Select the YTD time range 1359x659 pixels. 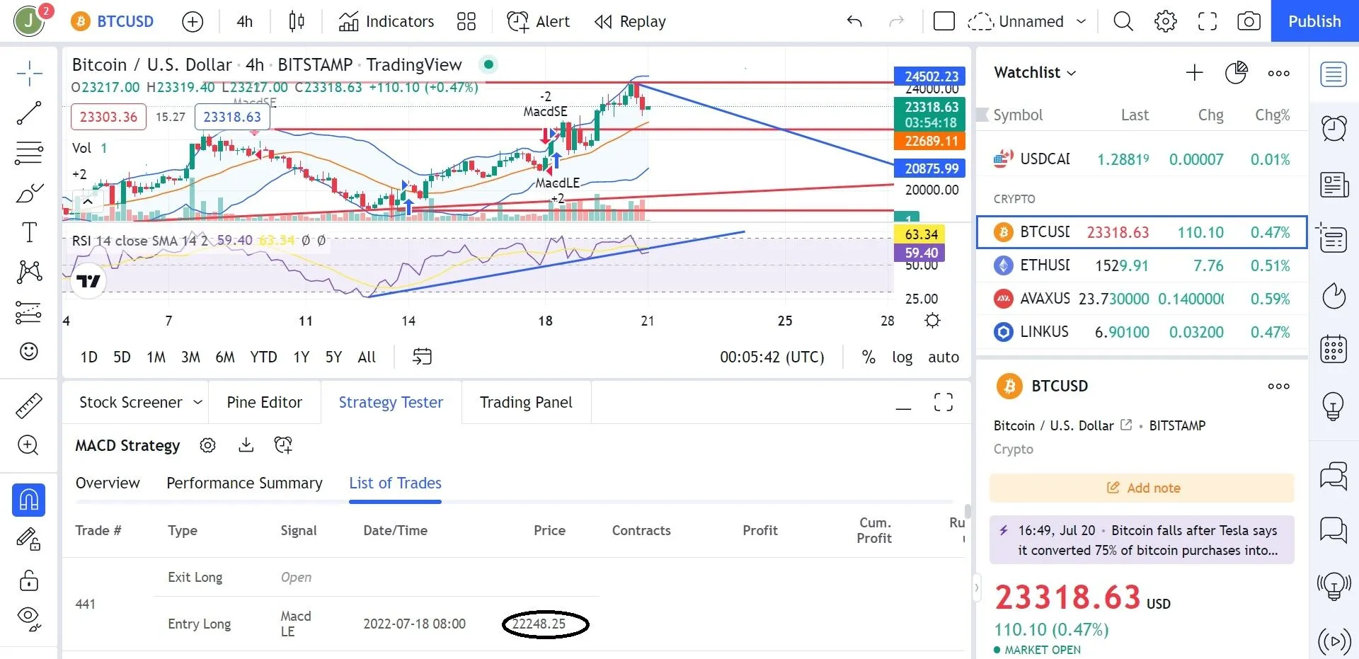coord(263,357)
